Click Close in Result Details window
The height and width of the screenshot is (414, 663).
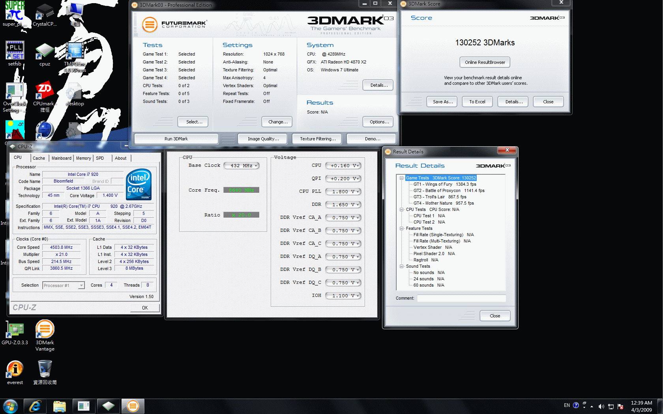(x=495, y=316)
